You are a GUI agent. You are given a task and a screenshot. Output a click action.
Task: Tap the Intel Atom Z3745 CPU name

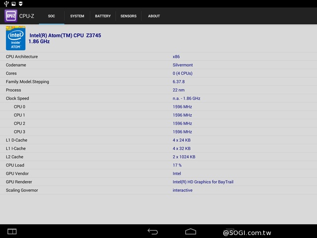[65, 36]
